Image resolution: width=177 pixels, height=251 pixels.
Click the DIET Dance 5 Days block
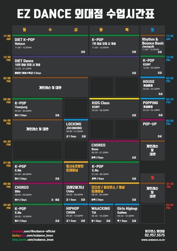[x=76, y=66]
